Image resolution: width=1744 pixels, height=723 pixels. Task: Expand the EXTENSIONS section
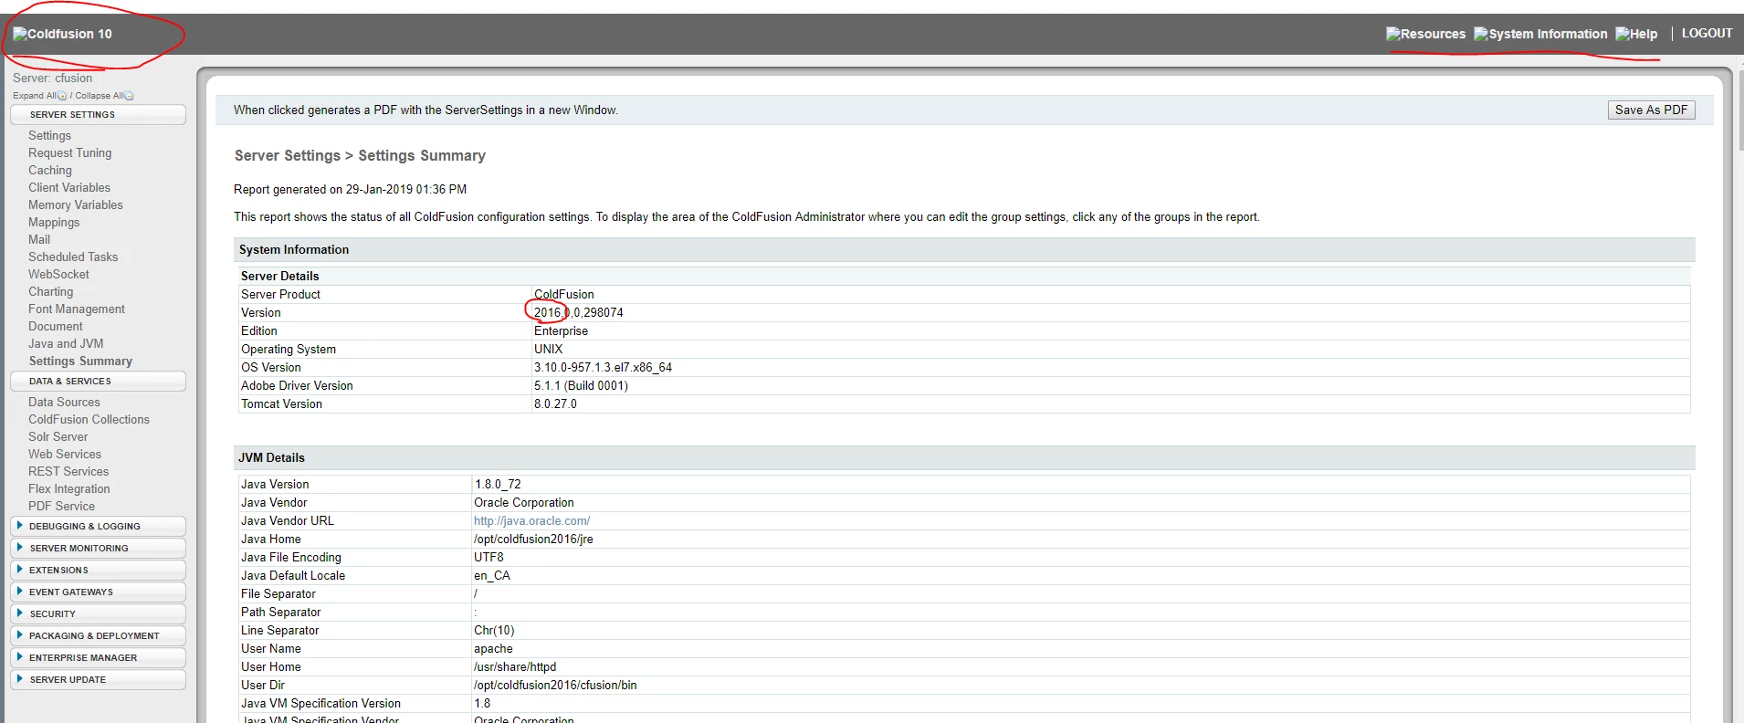coord(98,570)
